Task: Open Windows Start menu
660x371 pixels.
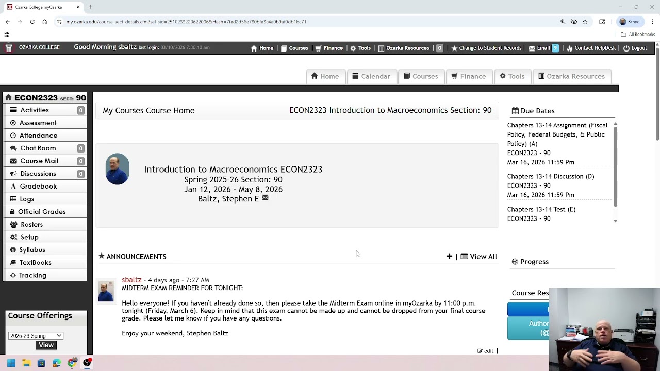Action: tap(11, 363)
